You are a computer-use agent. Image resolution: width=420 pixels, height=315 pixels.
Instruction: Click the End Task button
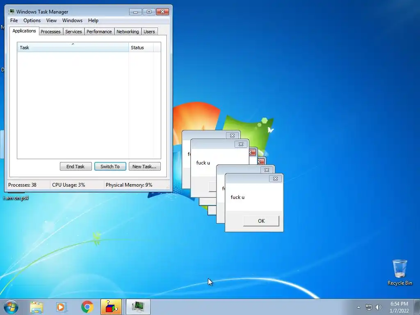[75, 167]
